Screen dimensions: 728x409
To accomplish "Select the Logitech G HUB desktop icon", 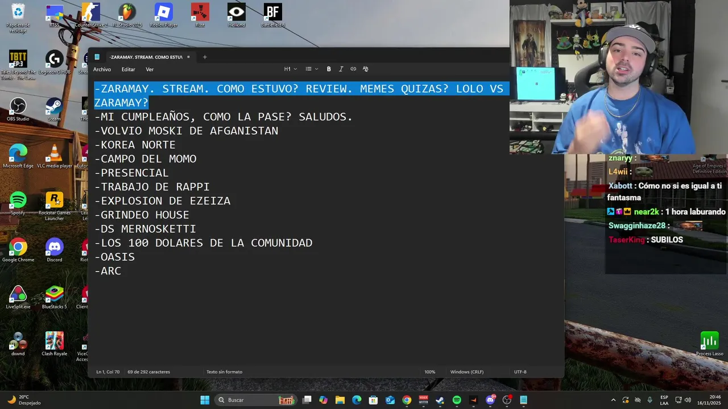I will click(55, 62).
